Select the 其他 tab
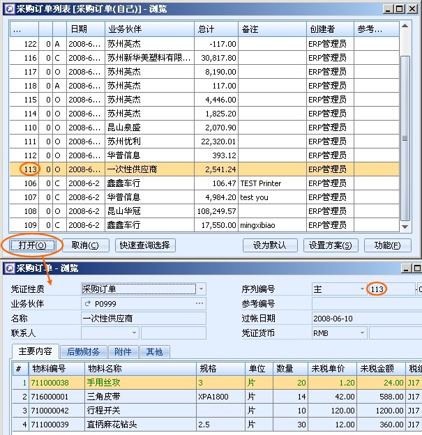This screenshot has height=435, width=422. [x=155, y=352]
